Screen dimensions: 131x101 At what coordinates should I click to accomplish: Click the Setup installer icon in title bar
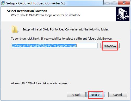pyautogui.click(x=3, y=3)
